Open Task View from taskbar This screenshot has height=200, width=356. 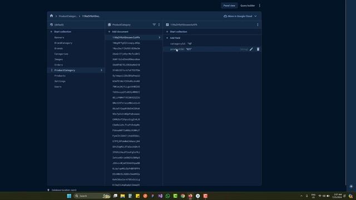115,196
